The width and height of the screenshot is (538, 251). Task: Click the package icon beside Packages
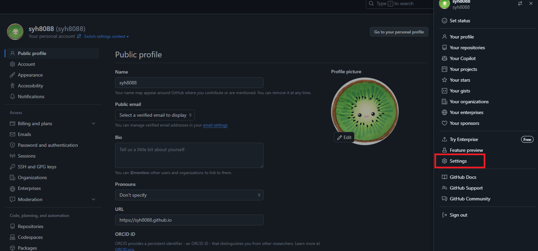point(12,248)
